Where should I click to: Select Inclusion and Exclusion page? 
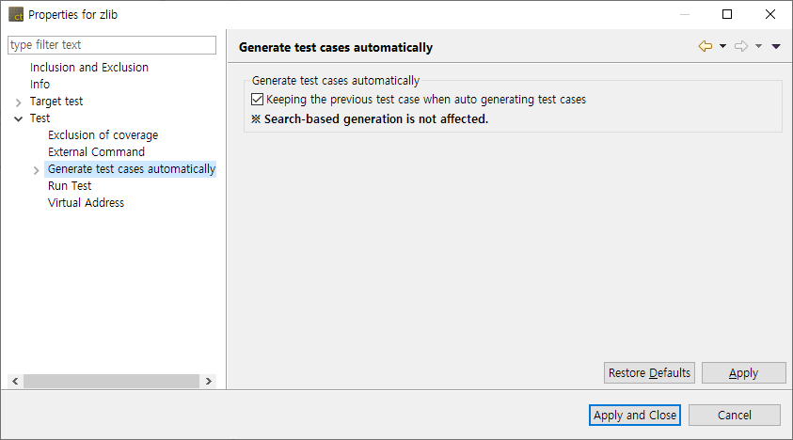[x=89, y=68]
